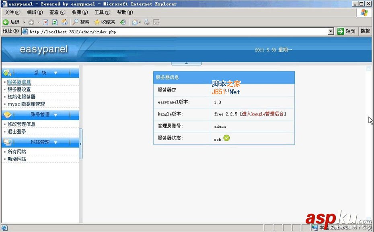
Task: Select the Back navigation icon
Action: tap(6, 22)
